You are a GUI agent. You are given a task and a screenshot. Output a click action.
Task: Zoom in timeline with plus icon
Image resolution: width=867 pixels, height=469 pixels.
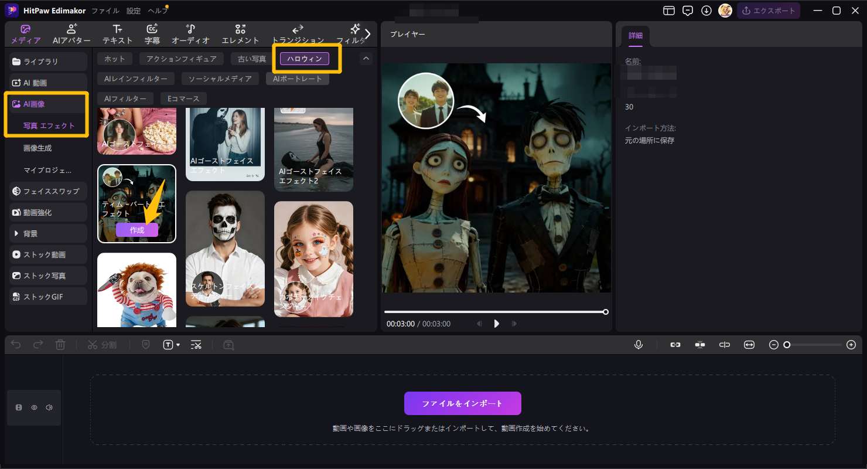(851, 345)
